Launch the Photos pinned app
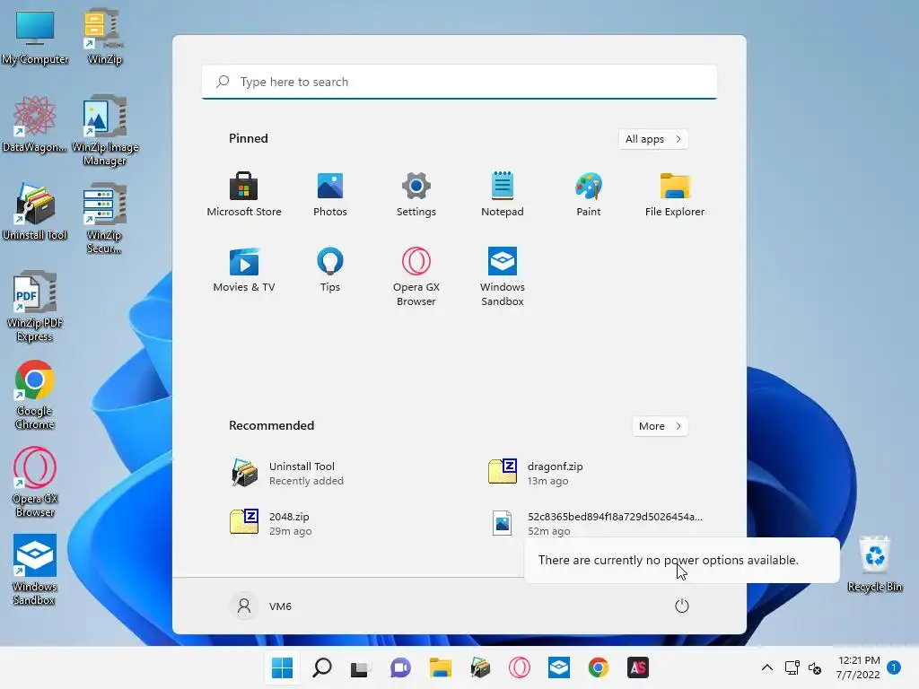The image size is (919, 689). point(330,195)
